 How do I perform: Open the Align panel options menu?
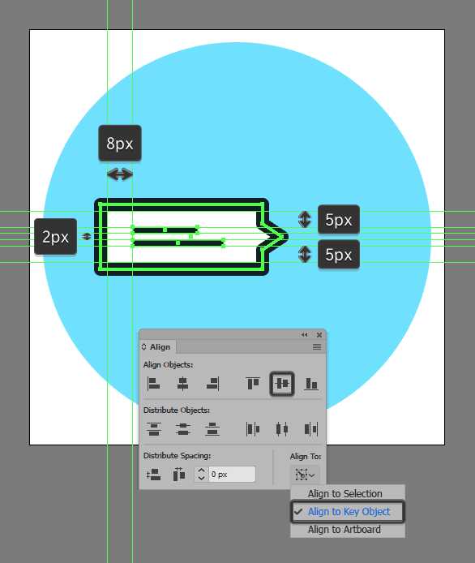point(317,347)
